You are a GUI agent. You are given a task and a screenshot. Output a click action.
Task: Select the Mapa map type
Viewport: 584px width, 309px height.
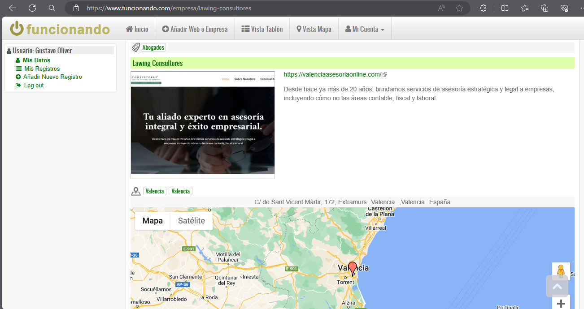(x=153, y=220)
